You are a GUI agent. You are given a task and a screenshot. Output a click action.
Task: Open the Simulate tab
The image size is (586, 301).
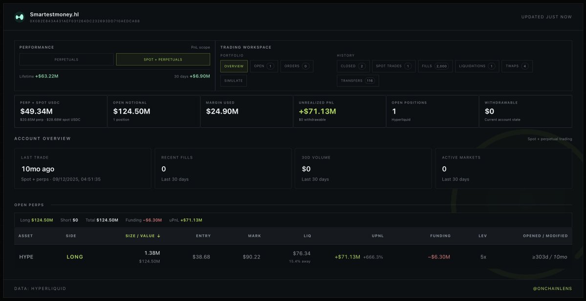pos(234,80)
